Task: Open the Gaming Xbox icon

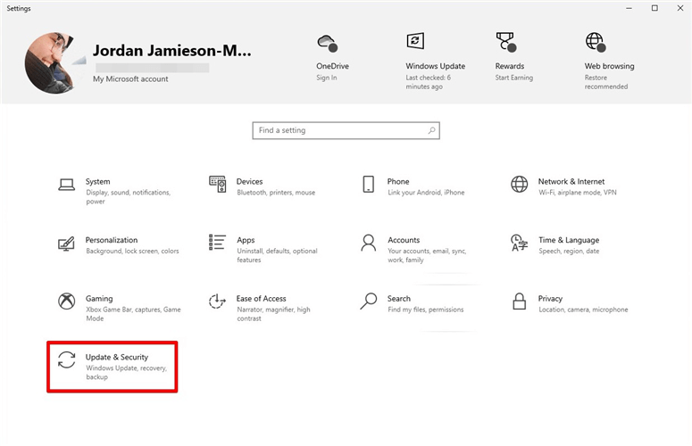Action: [67, 301]
